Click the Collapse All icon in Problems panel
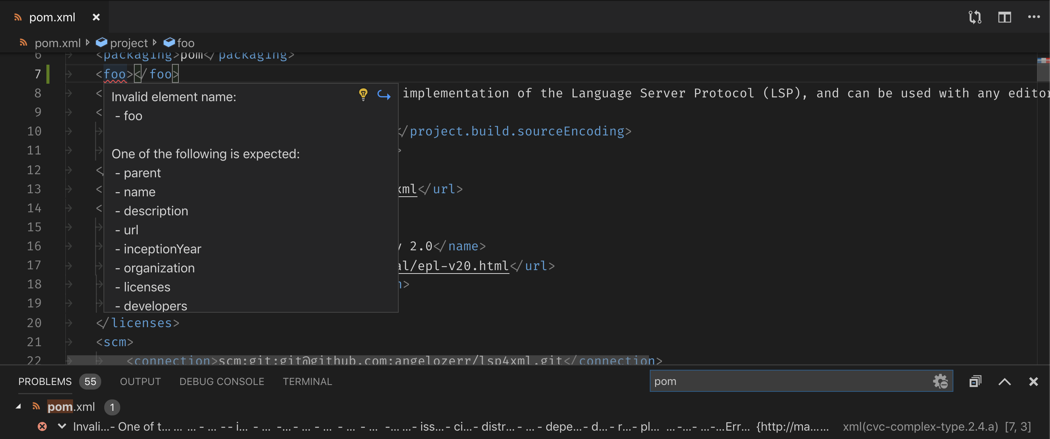This screenshot has width=1050, height=439. click(x=975, y=382)
